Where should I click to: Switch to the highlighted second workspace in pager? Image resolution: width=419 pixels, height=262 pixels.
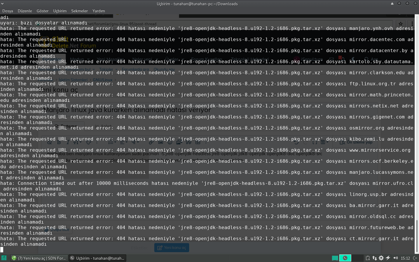(x=345, y=258)
